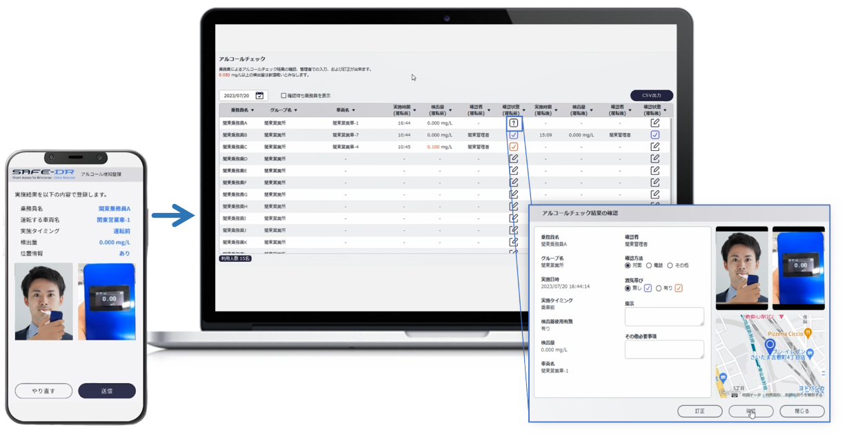
Task: Click inside the 指示 text field
Action: click(x=664, y=317)
